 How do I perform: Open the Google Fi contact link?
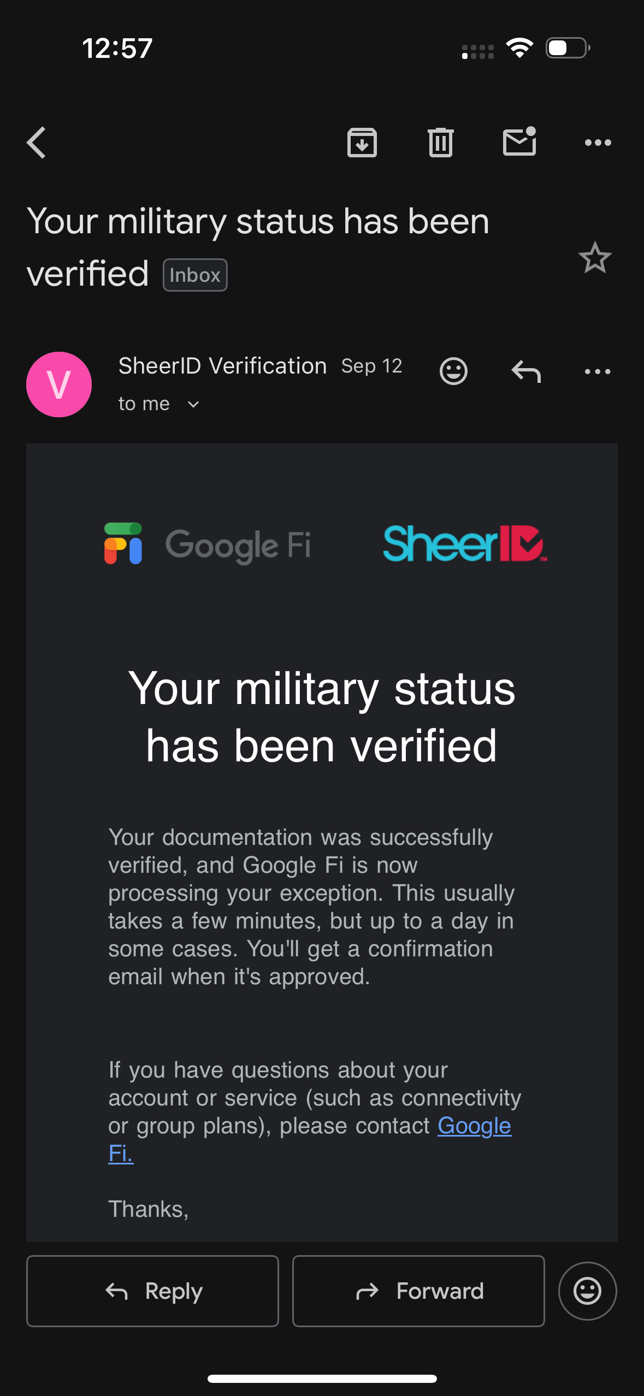[474, 1126]
